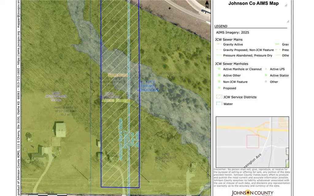Click the Johnson Co AIMS Map title
This screenshot has height=196, width=314.
(254, 3)
